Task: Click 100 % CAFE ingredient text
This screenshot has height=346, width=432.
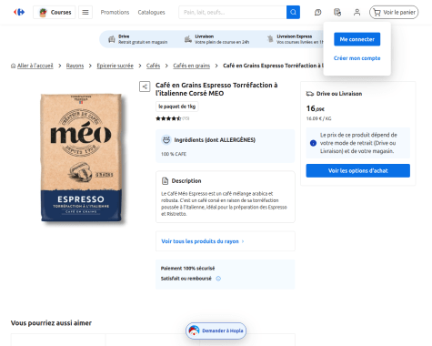Action: [174, 154]
